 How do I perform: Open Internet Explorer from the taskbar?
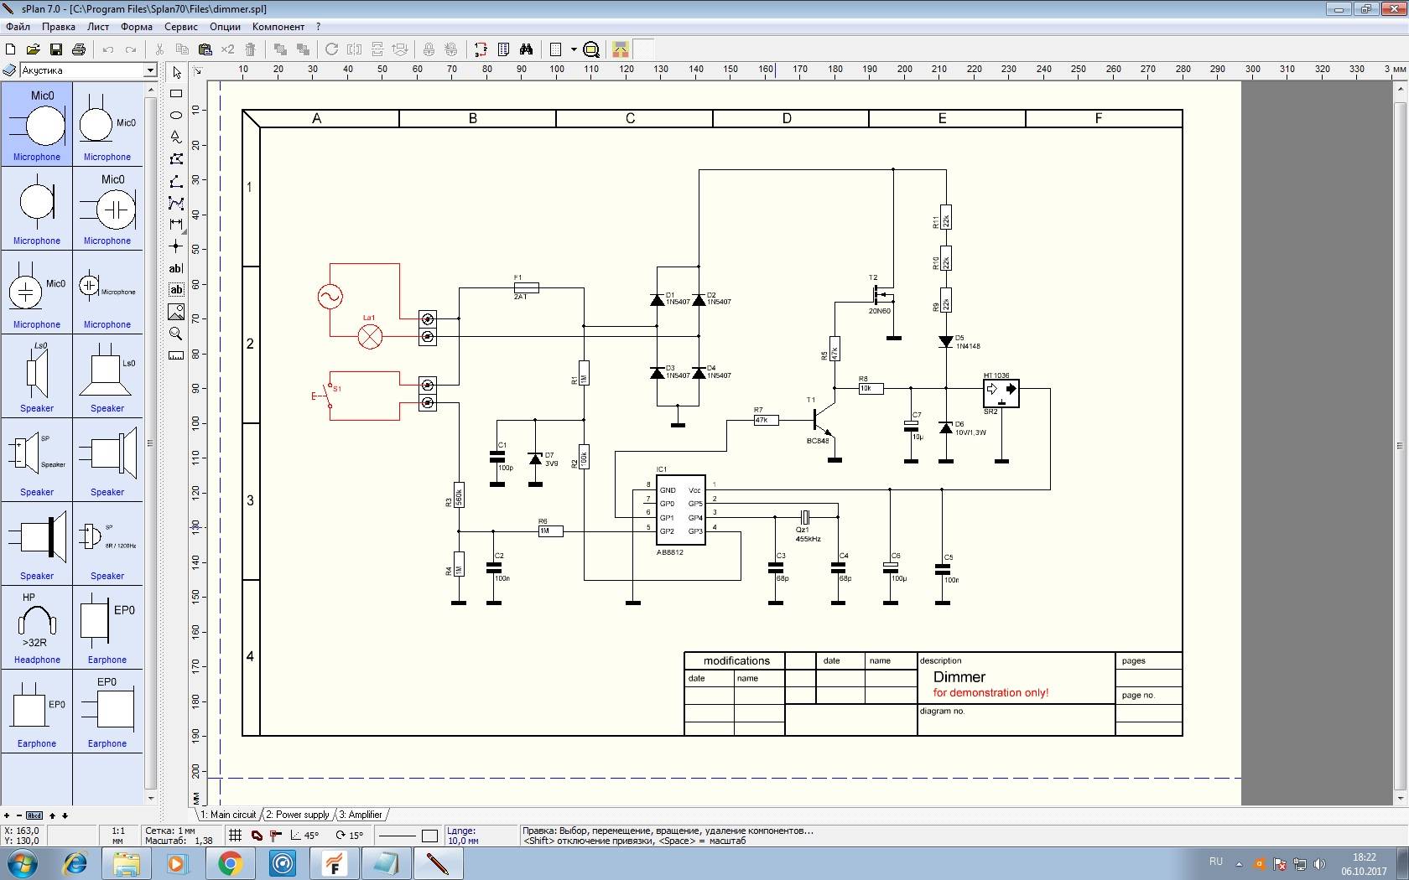coord(75,863)
